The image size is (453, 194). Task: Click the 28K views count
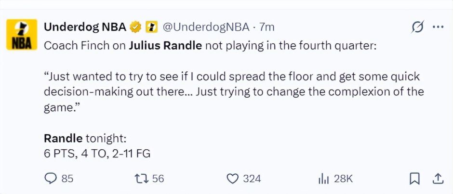click(x=343, y=179)
